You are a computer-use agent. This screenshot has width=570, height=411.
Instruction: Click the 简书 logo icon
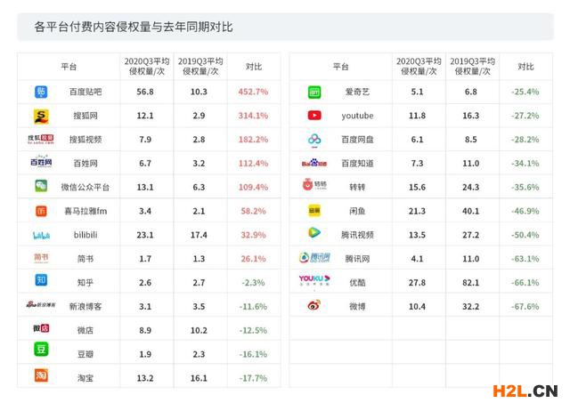coord(41,258)
